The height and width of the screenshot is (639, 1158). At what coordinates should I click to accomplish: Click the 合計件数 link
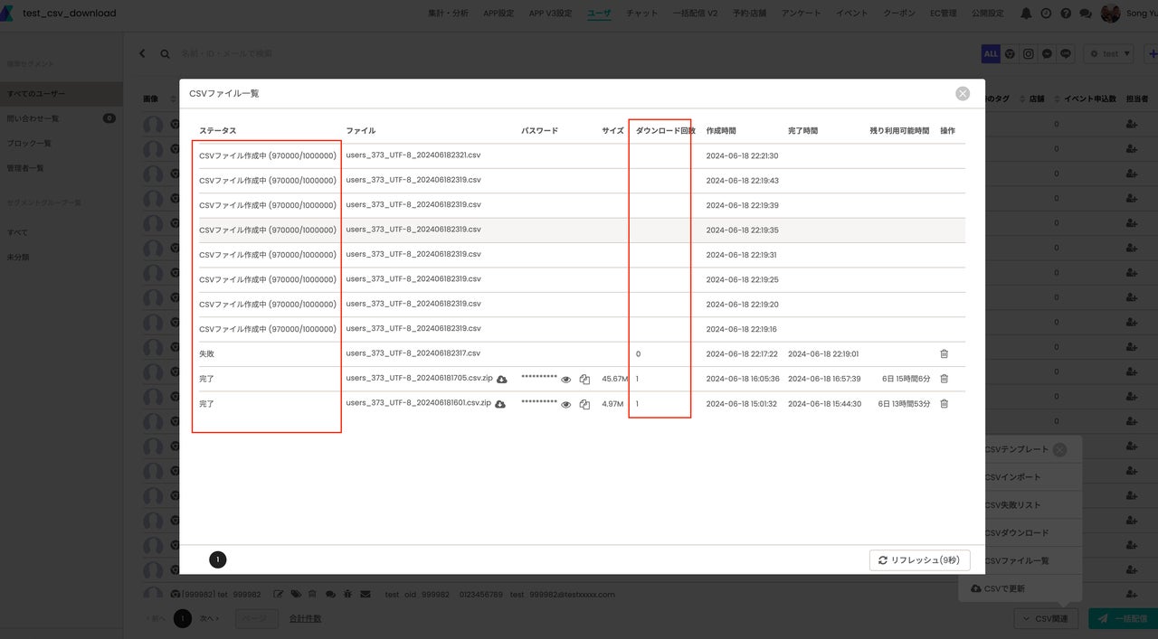[x=305, y=619]
